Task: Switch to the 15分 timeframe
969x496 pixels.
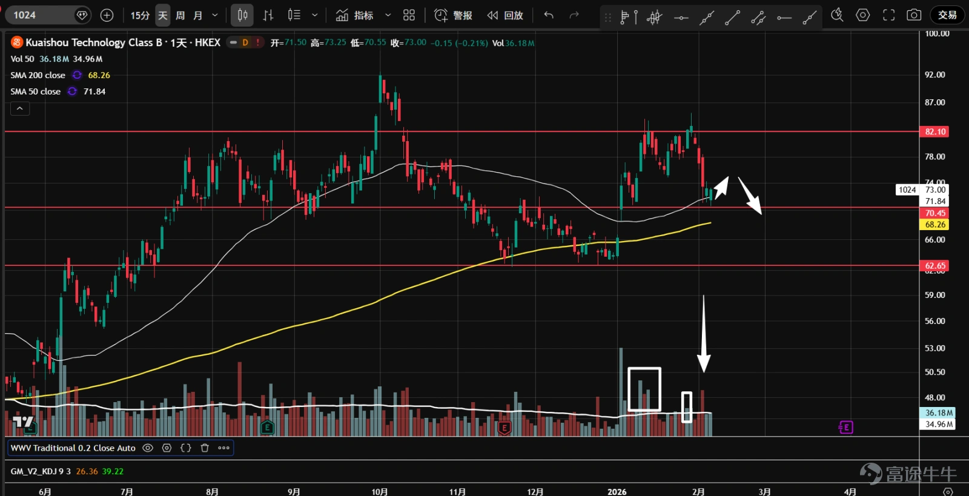Action: coord(140,15)
